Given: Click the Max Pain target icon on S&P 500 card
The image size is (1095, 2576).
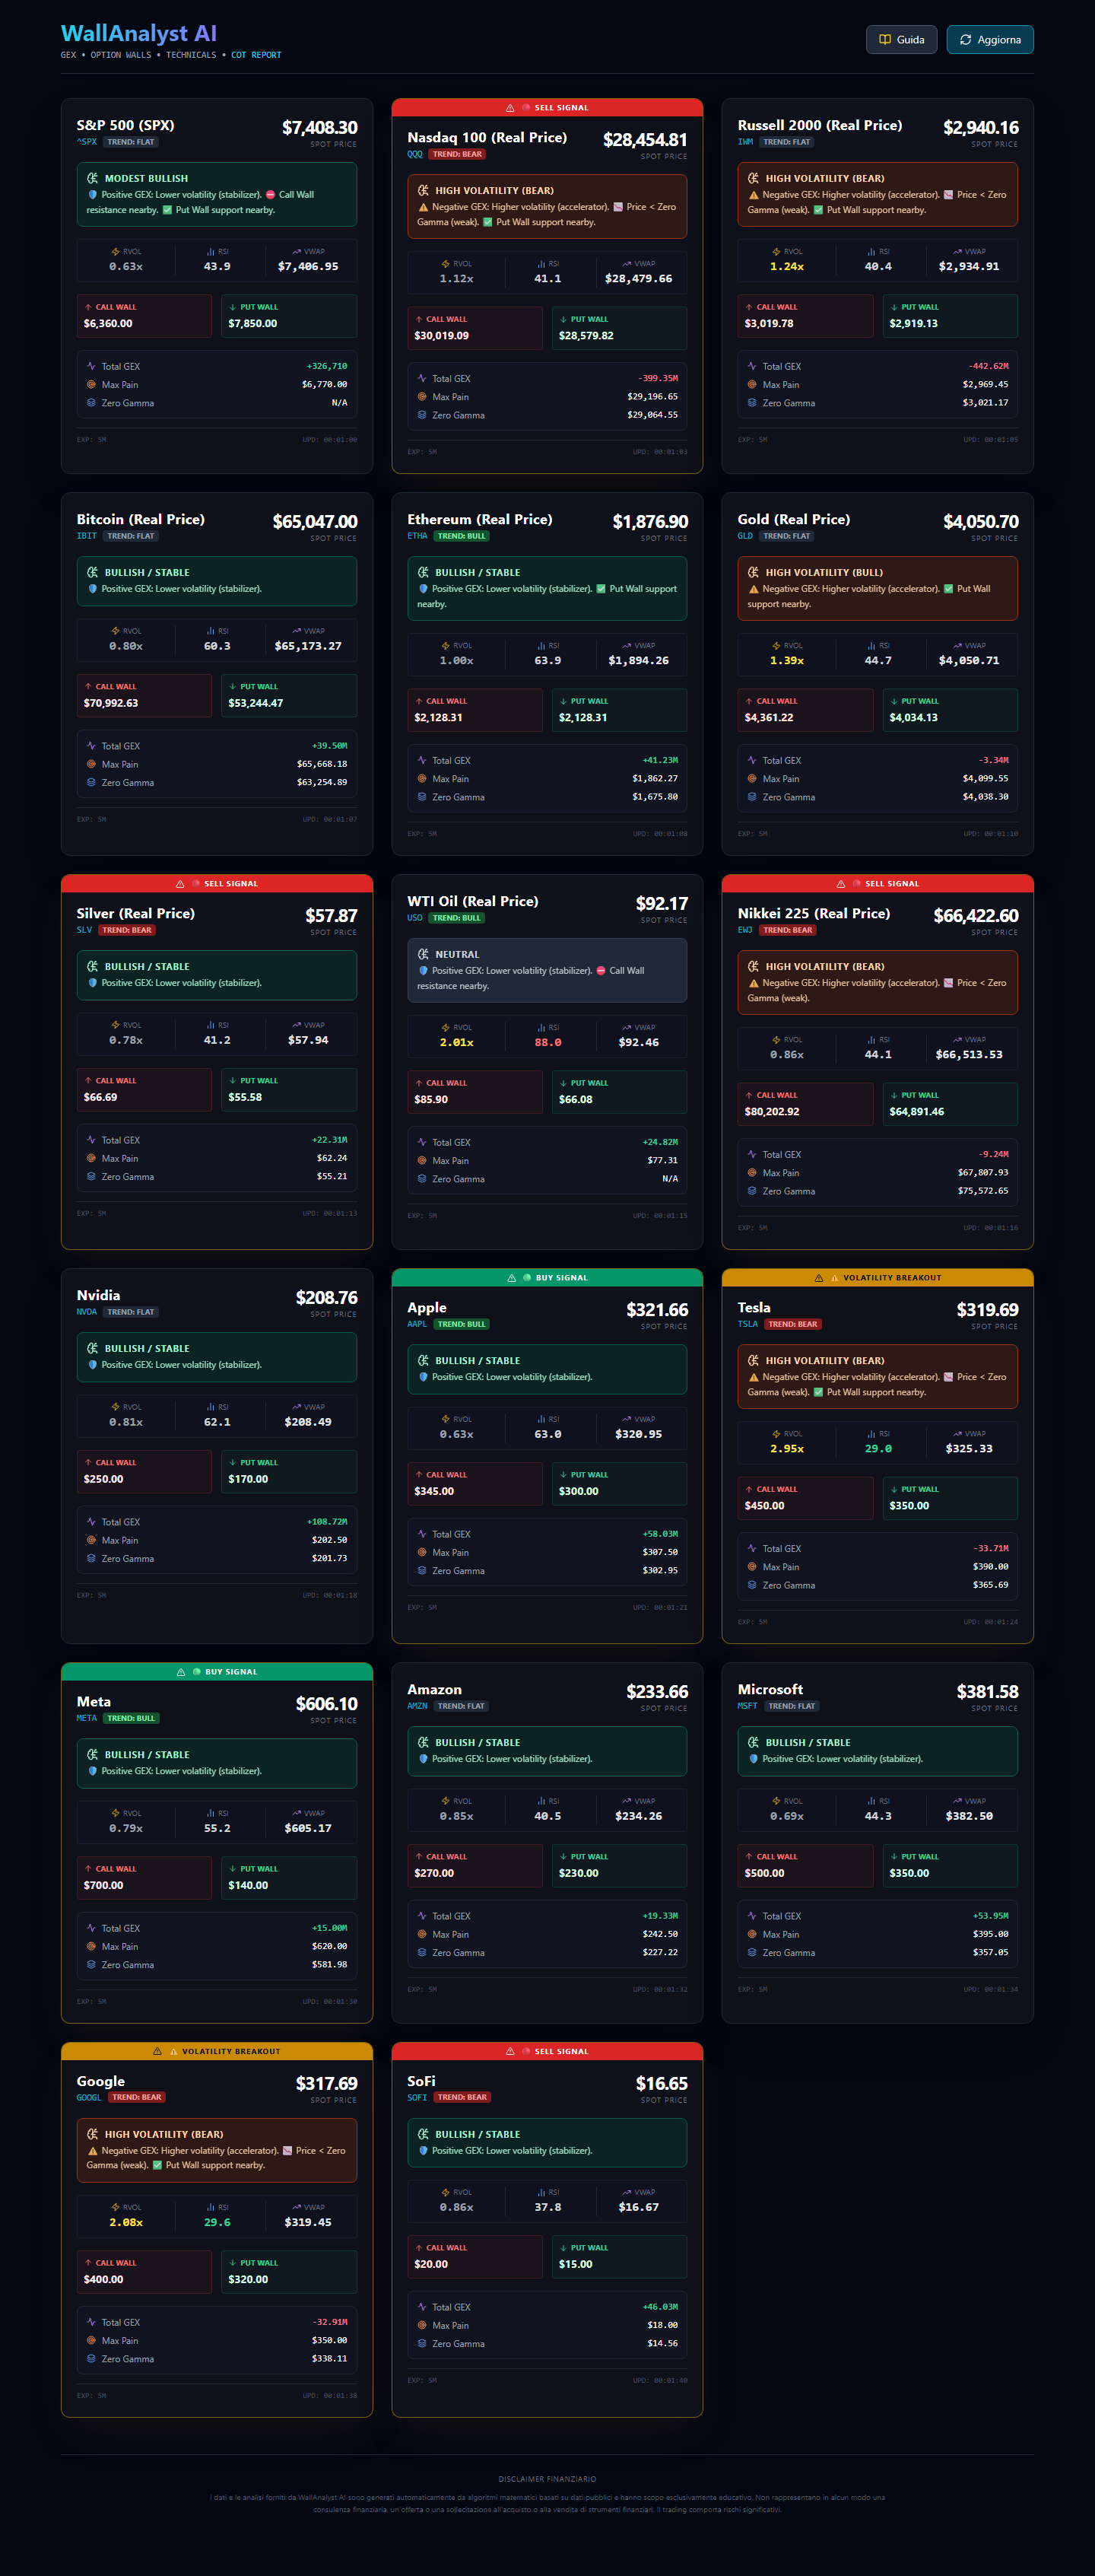Looking at the screenshot, I should [x=91, y=384].
